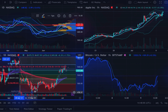Switch to the Pine Editor tab
168x112 pixels.
(x=29, y=109)
